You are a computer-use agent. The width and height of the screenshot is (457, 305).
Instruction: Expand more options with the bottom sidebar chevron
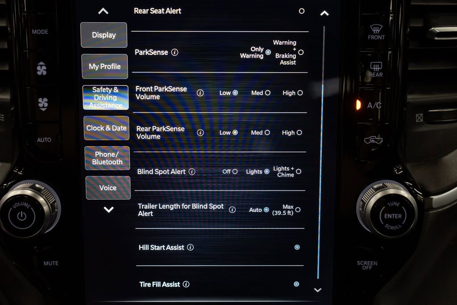pyautogui.click(x=108, y=209)
